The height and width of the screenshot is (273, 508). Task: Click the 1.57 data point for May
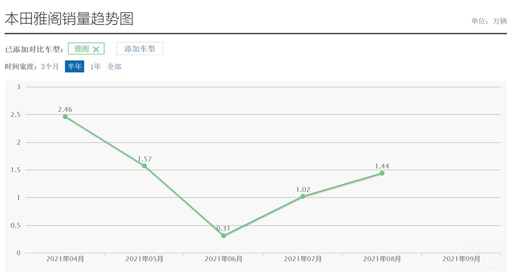click(144, 166)
